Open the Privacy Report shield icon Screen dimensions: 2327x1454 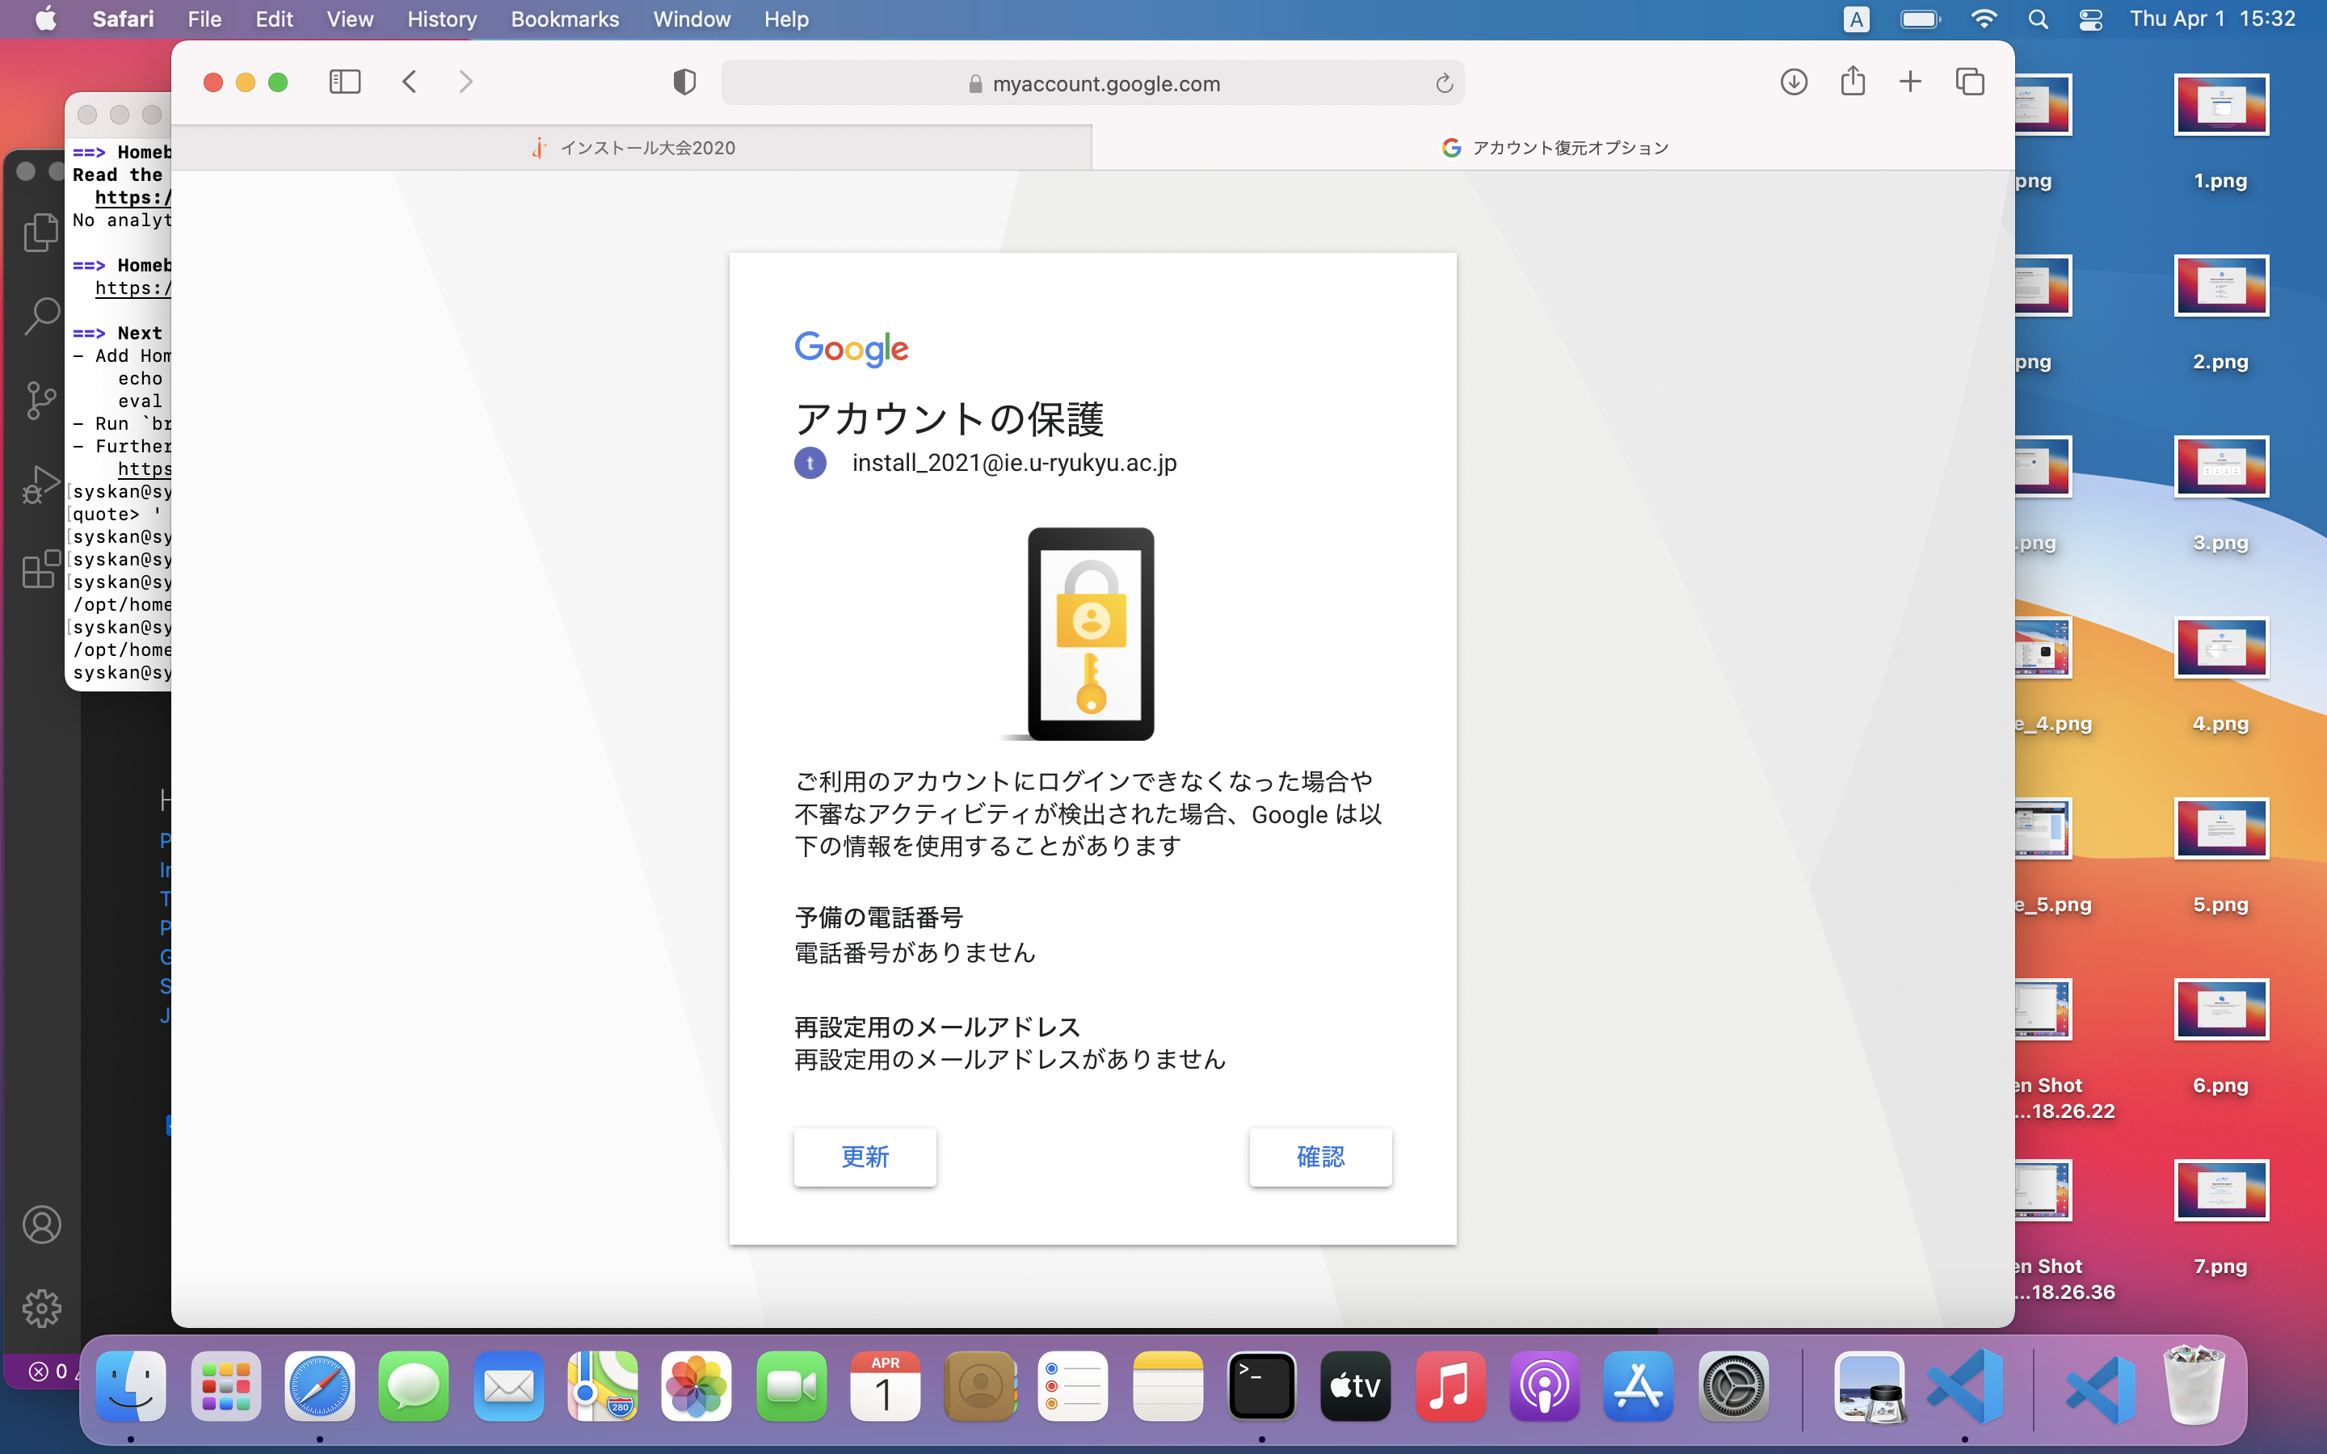pyautogui.click(x=684, y=82)
